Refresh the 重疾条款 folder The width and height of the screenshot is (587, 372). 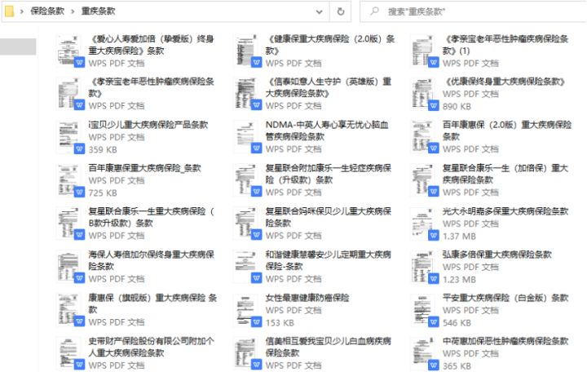(340, 11)
